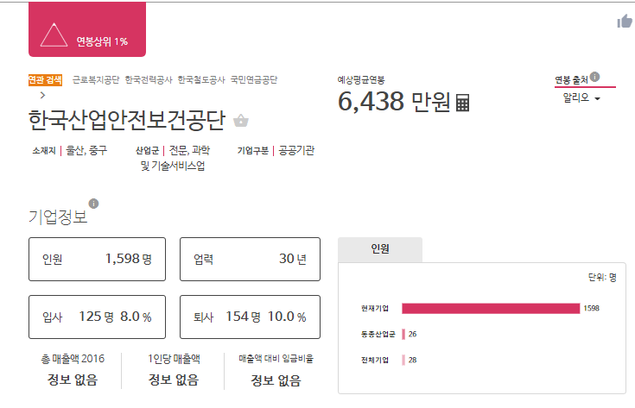The height and width of the screenshot is (408, 635).
Task: Click info icon next to 연봉 출처
Action: point(594,77)
